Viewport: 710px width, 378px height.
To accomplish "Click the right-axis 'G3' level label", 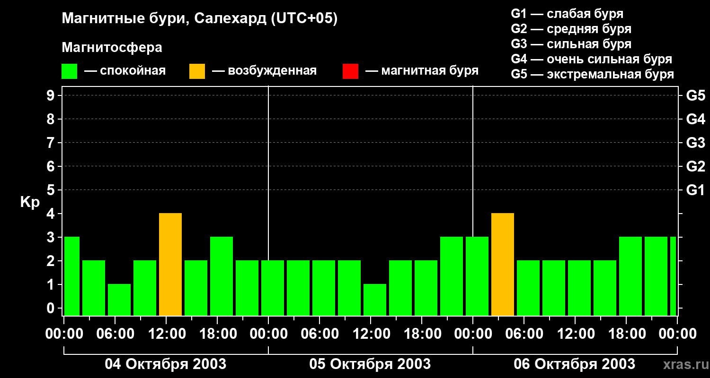I will coord(695,143).
